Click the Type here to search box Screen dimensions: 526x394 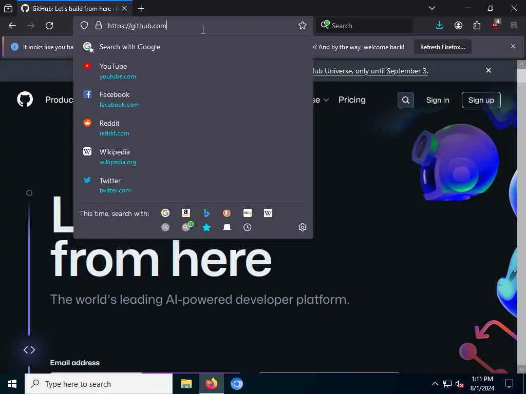click(98, 384)
